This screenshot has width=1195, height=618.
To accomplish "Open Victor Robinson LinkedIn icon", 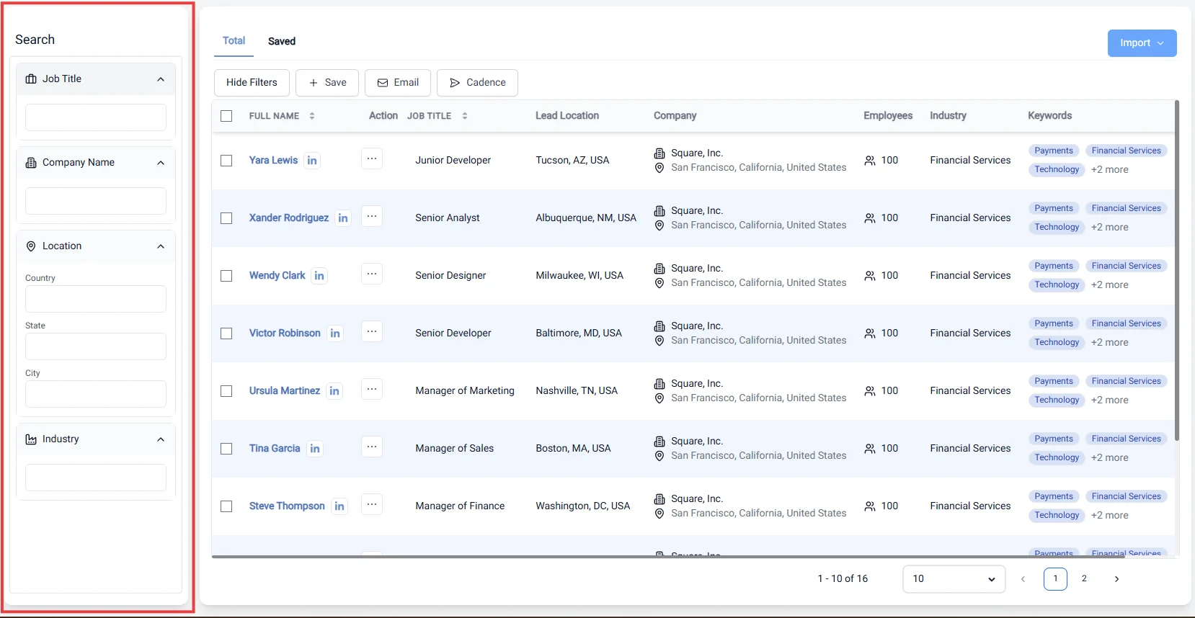I will coord(335,333).
